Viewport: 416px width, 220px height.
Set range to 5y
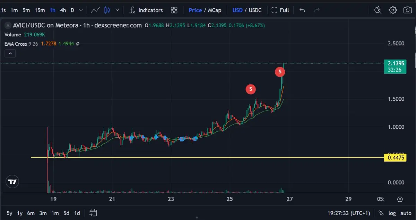pyautogui.click(x=9, y=213)
